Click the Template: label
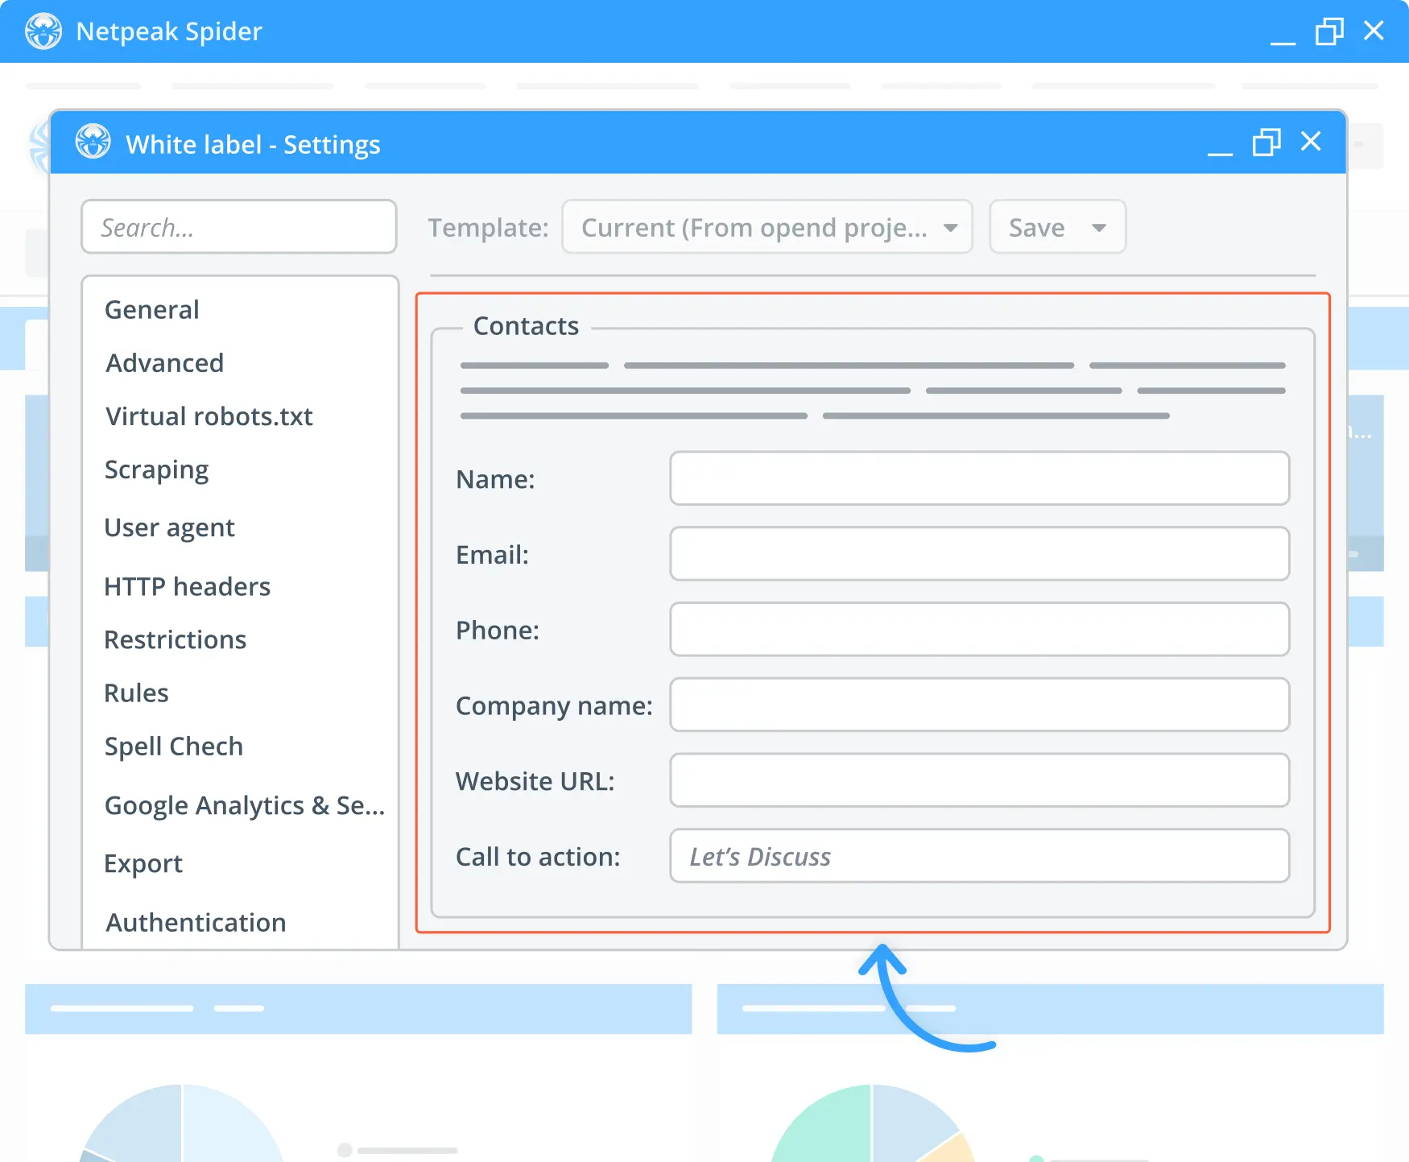Screen dimensions: 1409x1162 488,228
